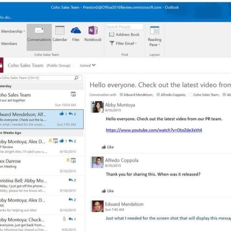Open the Alex Darrow Team Meeting conversation
This screenshot has height=231, width=231.
pyautogui.click(x=42, y=166)
